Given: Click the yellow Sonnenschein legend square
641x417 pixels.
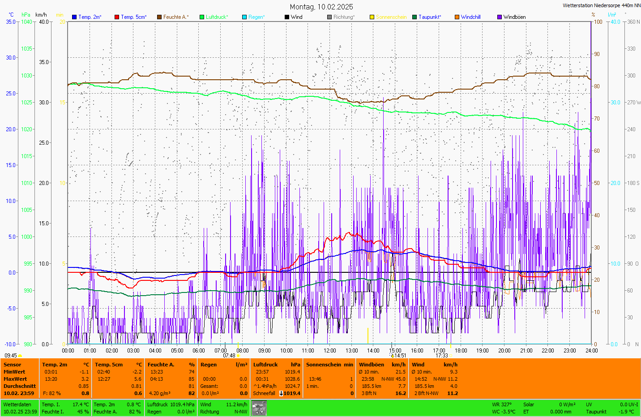Looking at the screenshot, I should pos(372,17).
